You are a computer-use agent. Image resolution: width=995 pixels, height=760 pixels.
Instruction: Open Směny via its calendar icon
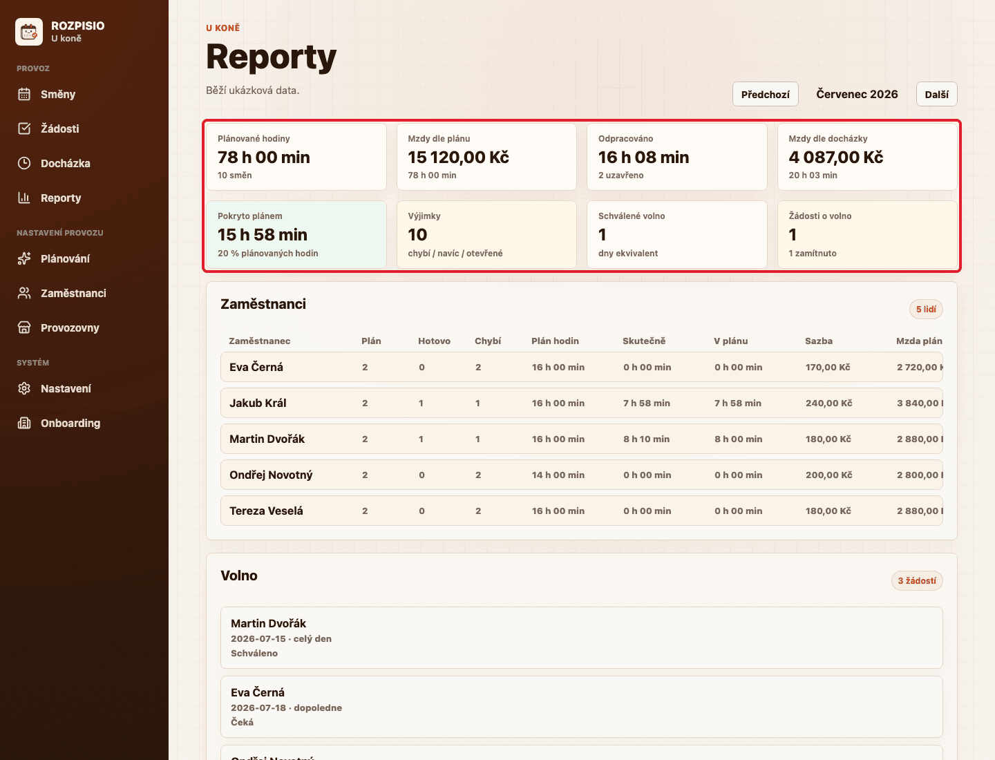point(24,94)
